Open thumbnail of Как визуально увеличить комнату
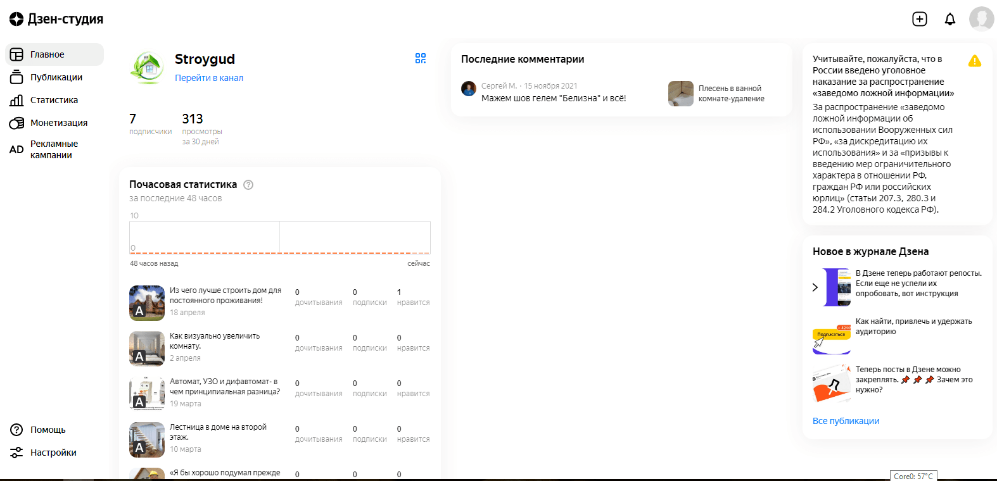997x481 pixels. (x=147, y=349)
